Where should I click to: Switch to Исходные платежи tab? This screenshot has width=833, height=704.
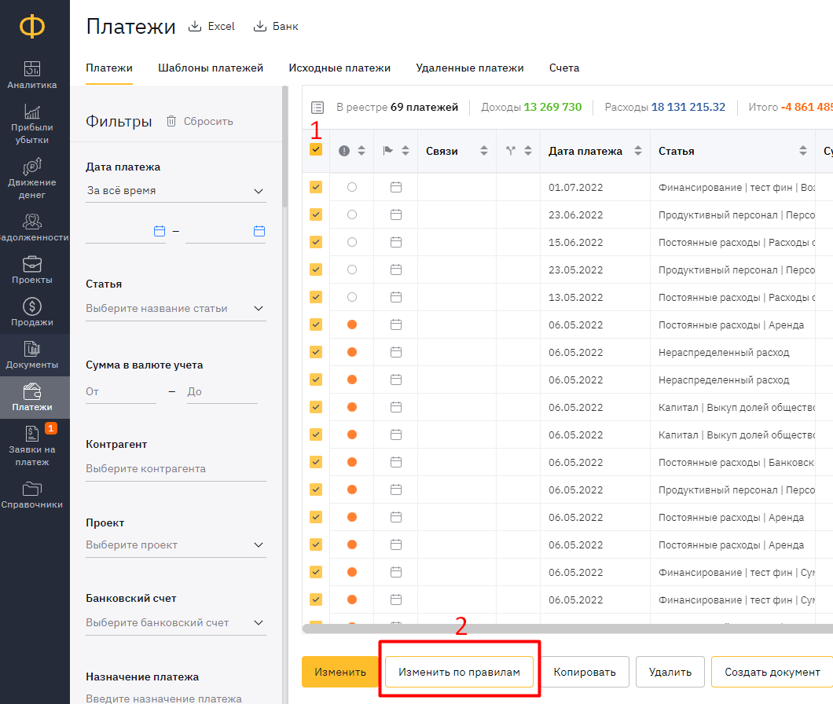pos(339,68)
